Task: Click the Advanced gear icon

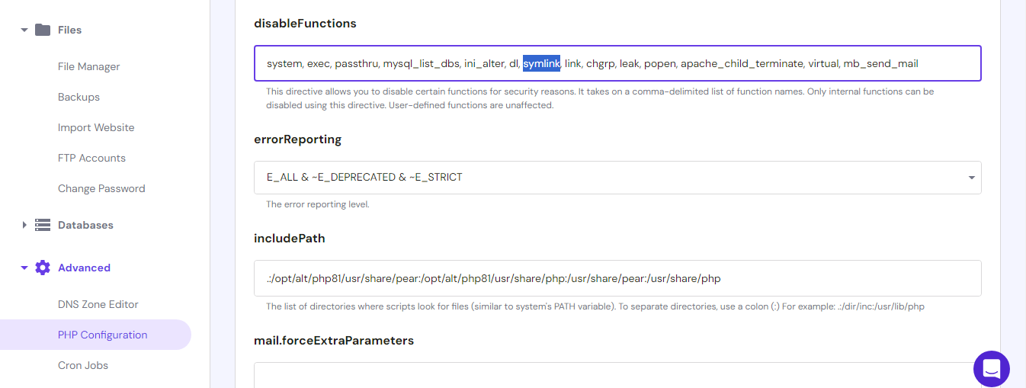Action: [x=43, y=268]
